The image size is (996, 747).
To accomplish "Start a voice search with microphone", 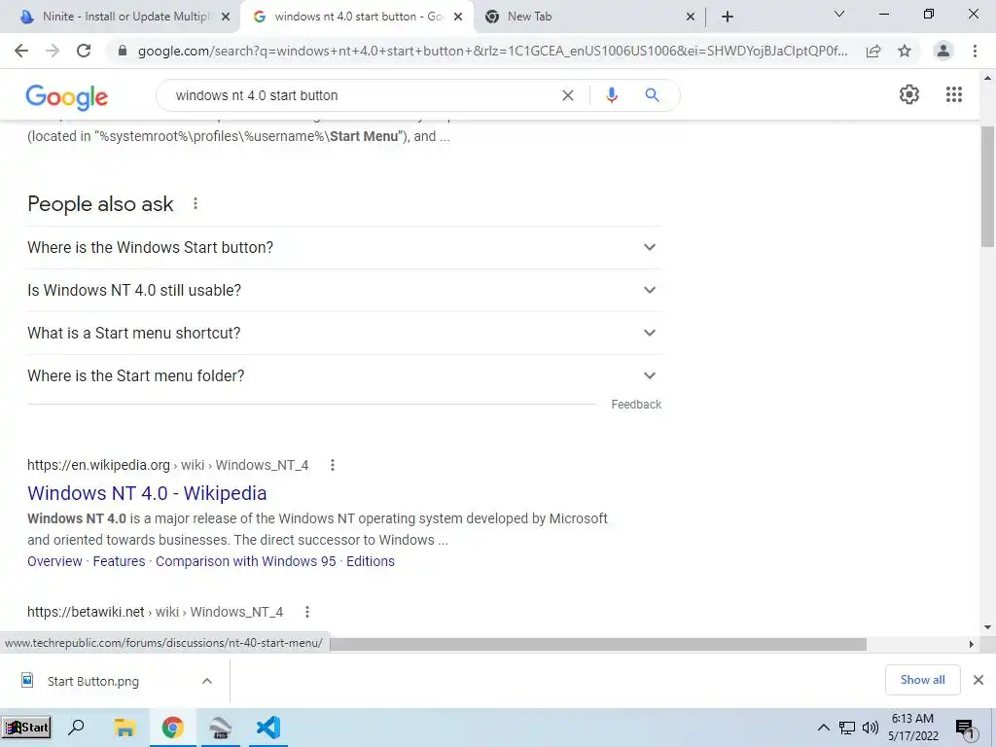I will coord(611,95).
